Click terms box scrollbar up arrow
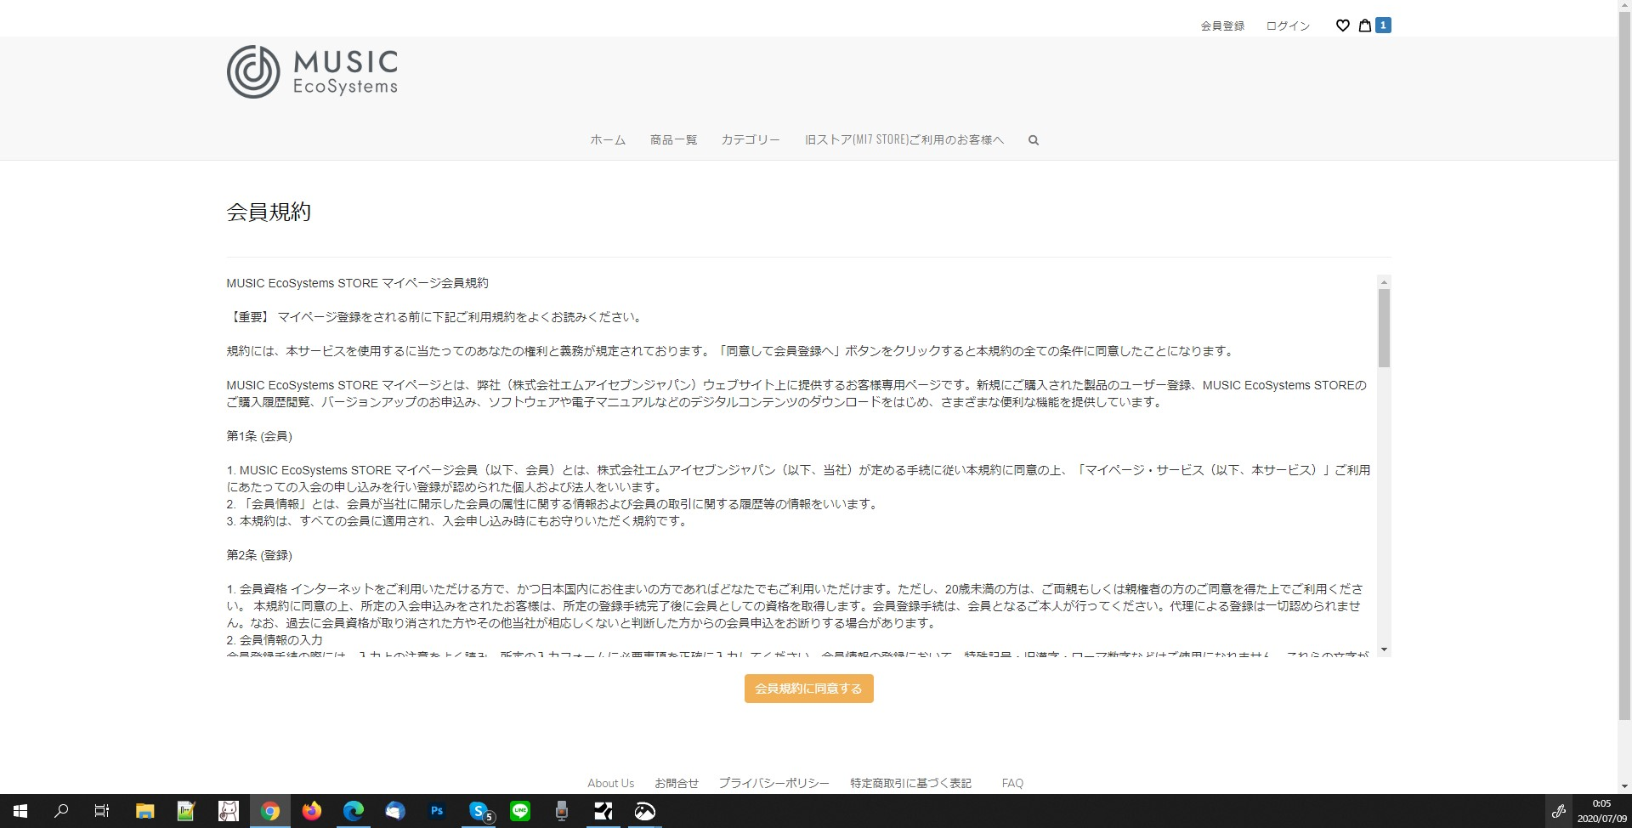 coord(1384,281)
